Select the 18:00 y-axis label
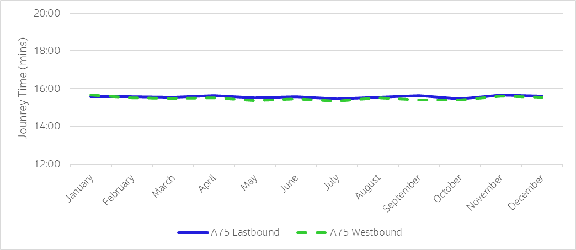 (47, 51)
